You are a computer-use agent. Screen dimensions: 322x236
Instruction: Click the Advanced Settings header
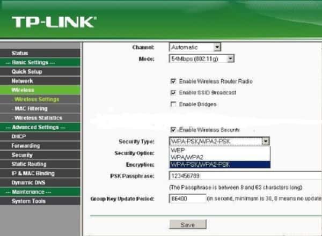click(40, 127)
